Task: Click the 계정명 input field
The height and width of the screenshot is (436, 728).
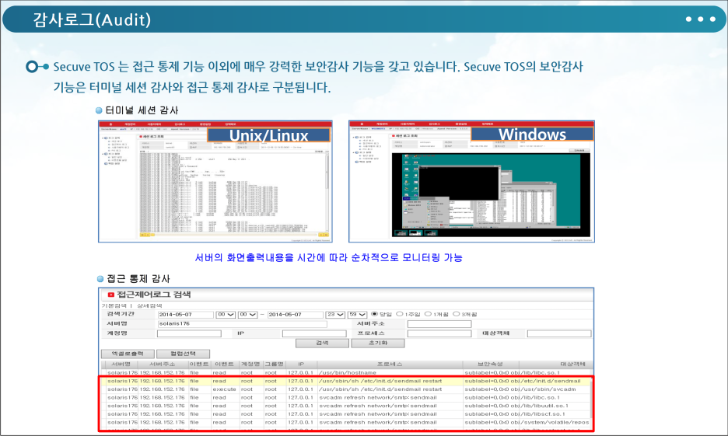Action: tap(189, 333)
